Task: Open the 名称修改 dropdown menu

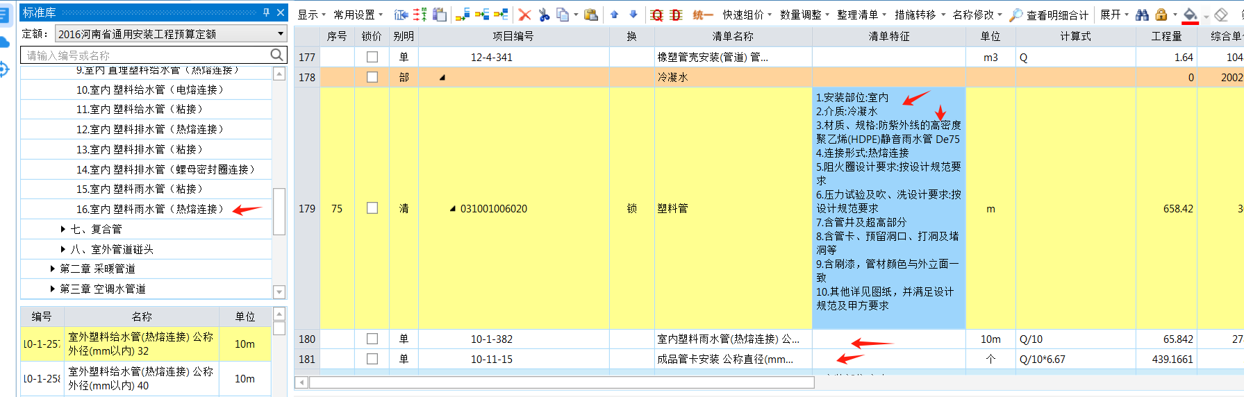Action: 977,15
